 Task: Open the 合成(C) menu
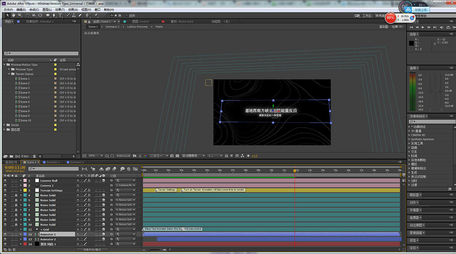pos(34,10)
